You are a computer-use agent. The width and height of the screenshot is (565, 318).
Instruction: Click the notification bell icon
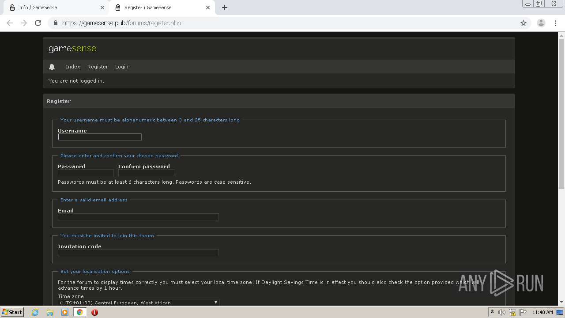coord(52,67)
